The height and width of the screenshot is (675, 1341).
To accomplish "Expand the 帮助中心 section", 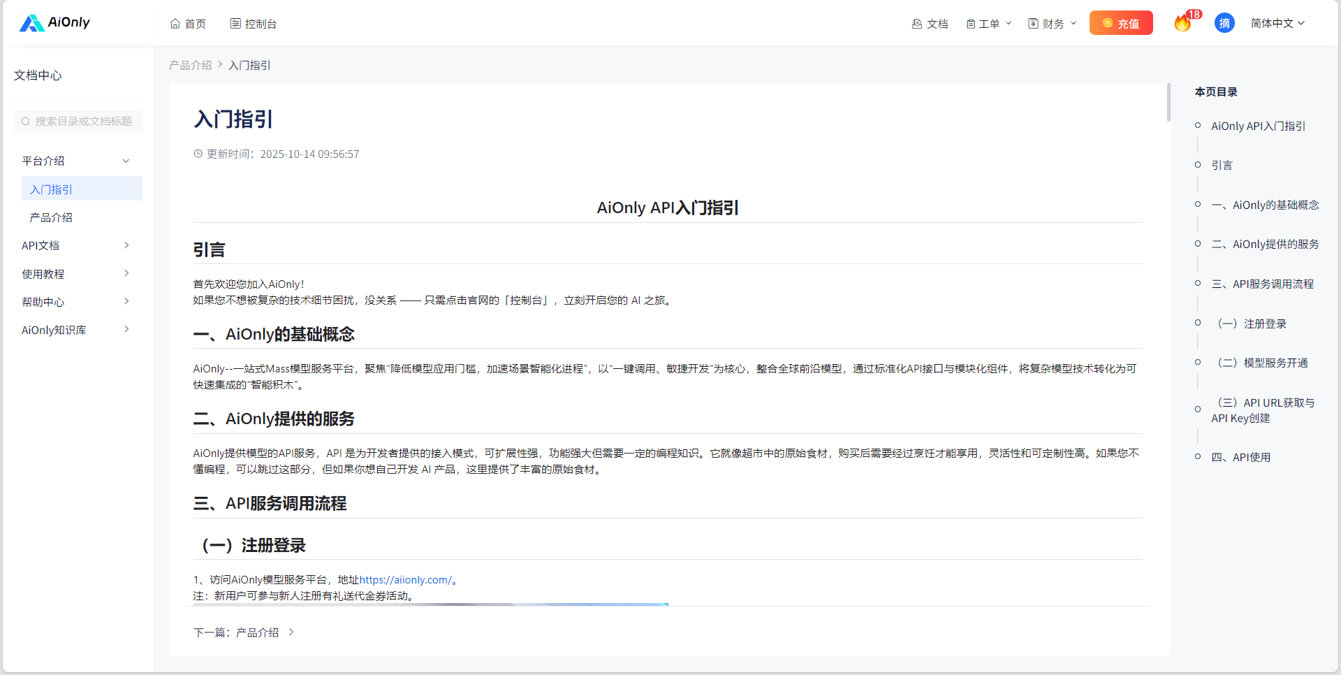I will (78, 302).
